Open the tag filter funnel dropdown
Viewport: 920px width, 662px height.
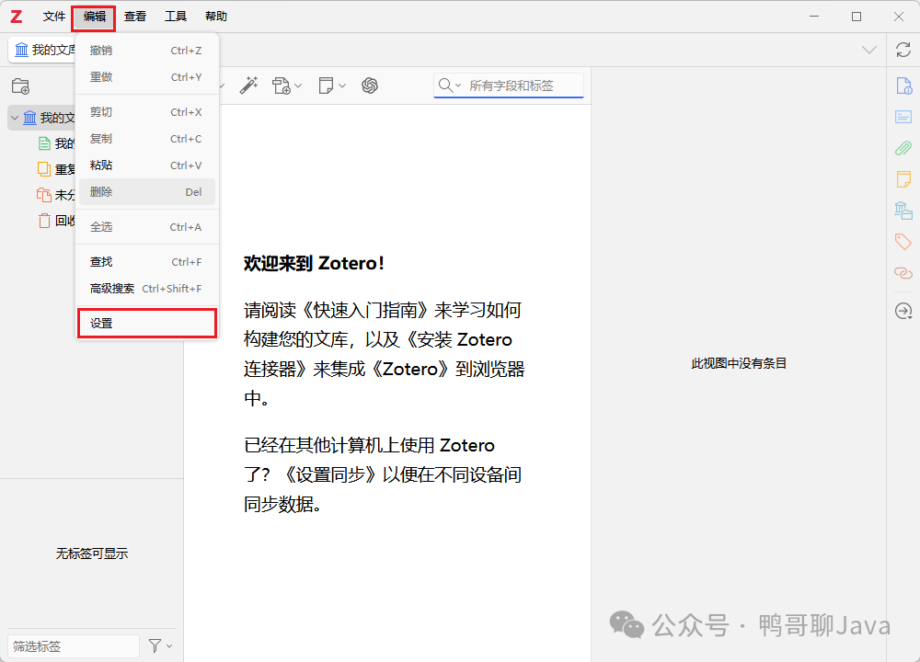tap(160, 645)
